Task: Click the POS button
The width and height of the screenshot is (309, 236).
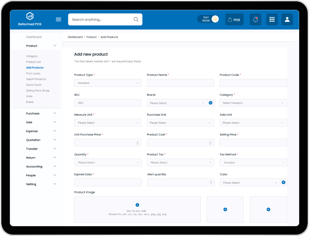Action: tap(234, 20)
